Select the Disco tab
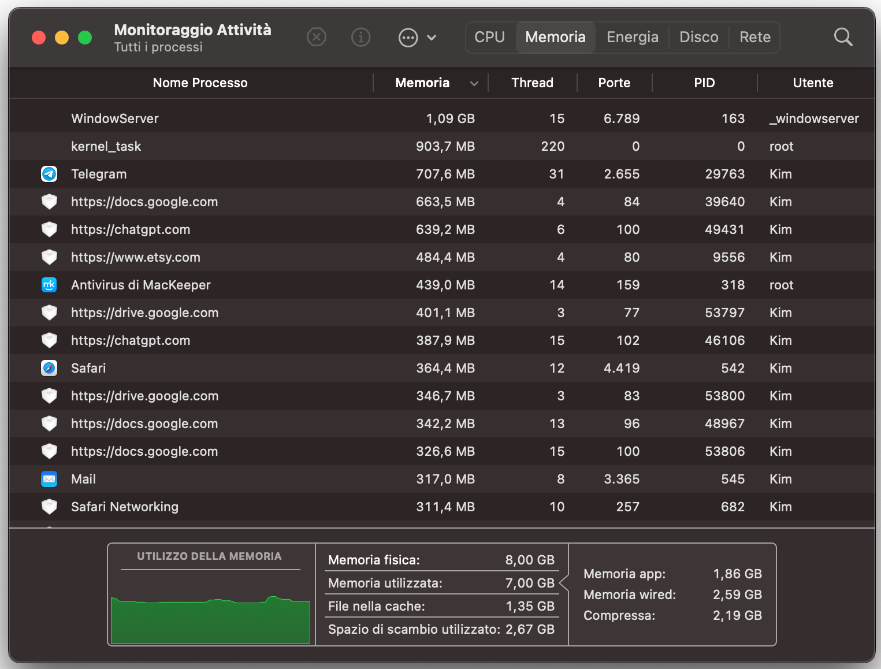Image resolution: width=881 pixels, height=669 pixels. [x=698, y=36]
